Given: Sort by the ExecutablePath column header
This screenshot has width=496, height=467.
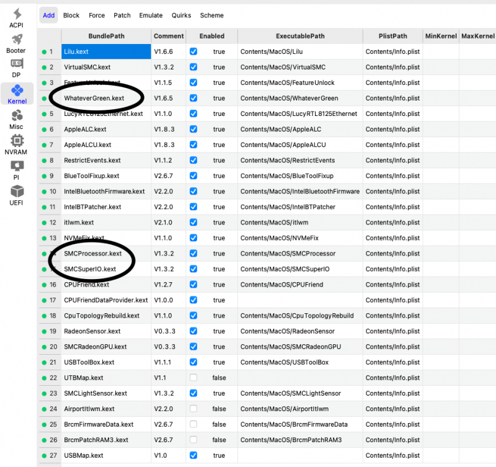Looking at the screenshot, I should pos(300,36).
